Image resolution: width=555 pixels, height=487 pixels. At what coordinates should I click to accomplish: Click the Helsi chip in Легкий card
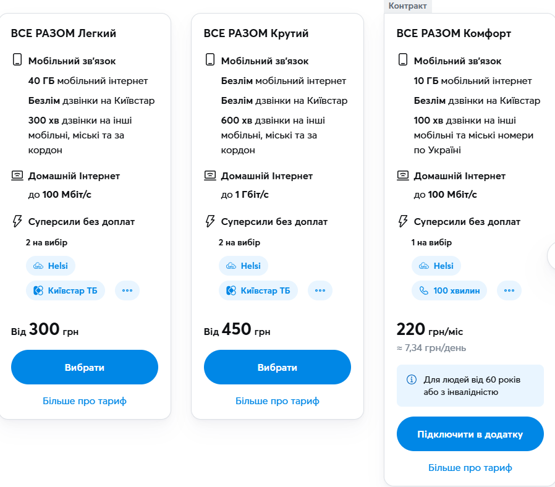[x=51, y=266]
